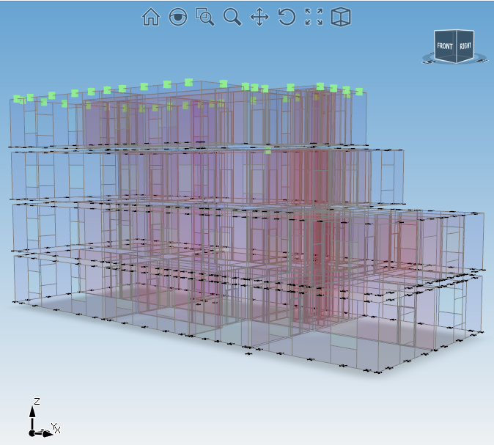
Task: Choose the pan arrows tool
Action: (259, 17)
